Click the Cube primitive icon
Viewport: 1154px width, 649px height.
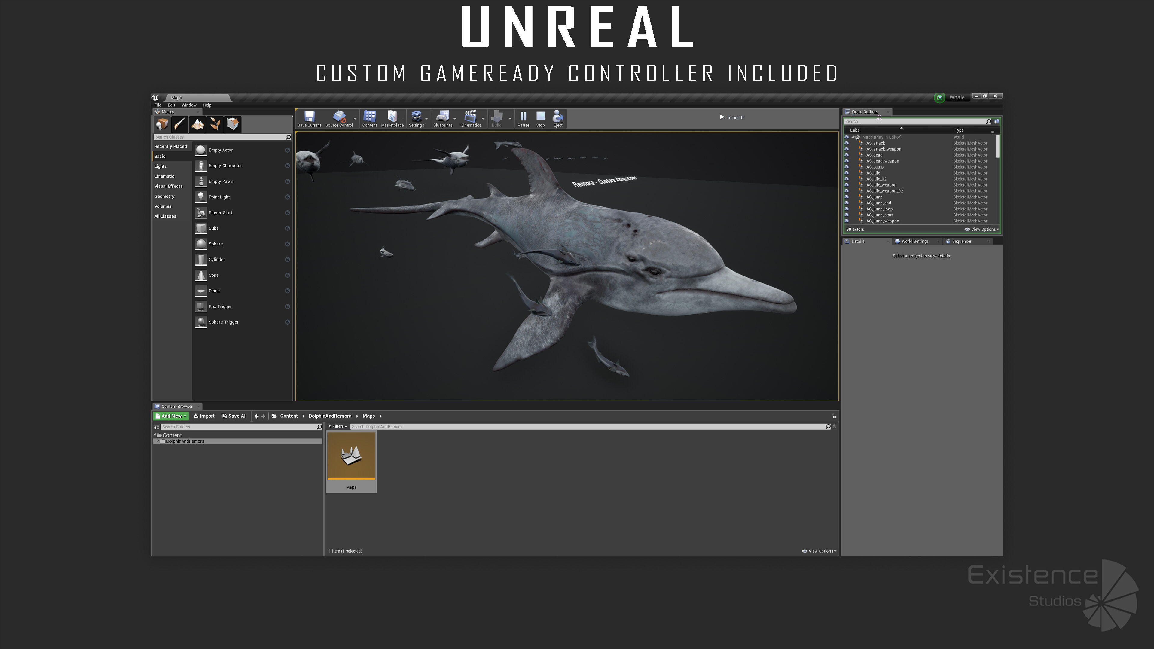[201, 228]
